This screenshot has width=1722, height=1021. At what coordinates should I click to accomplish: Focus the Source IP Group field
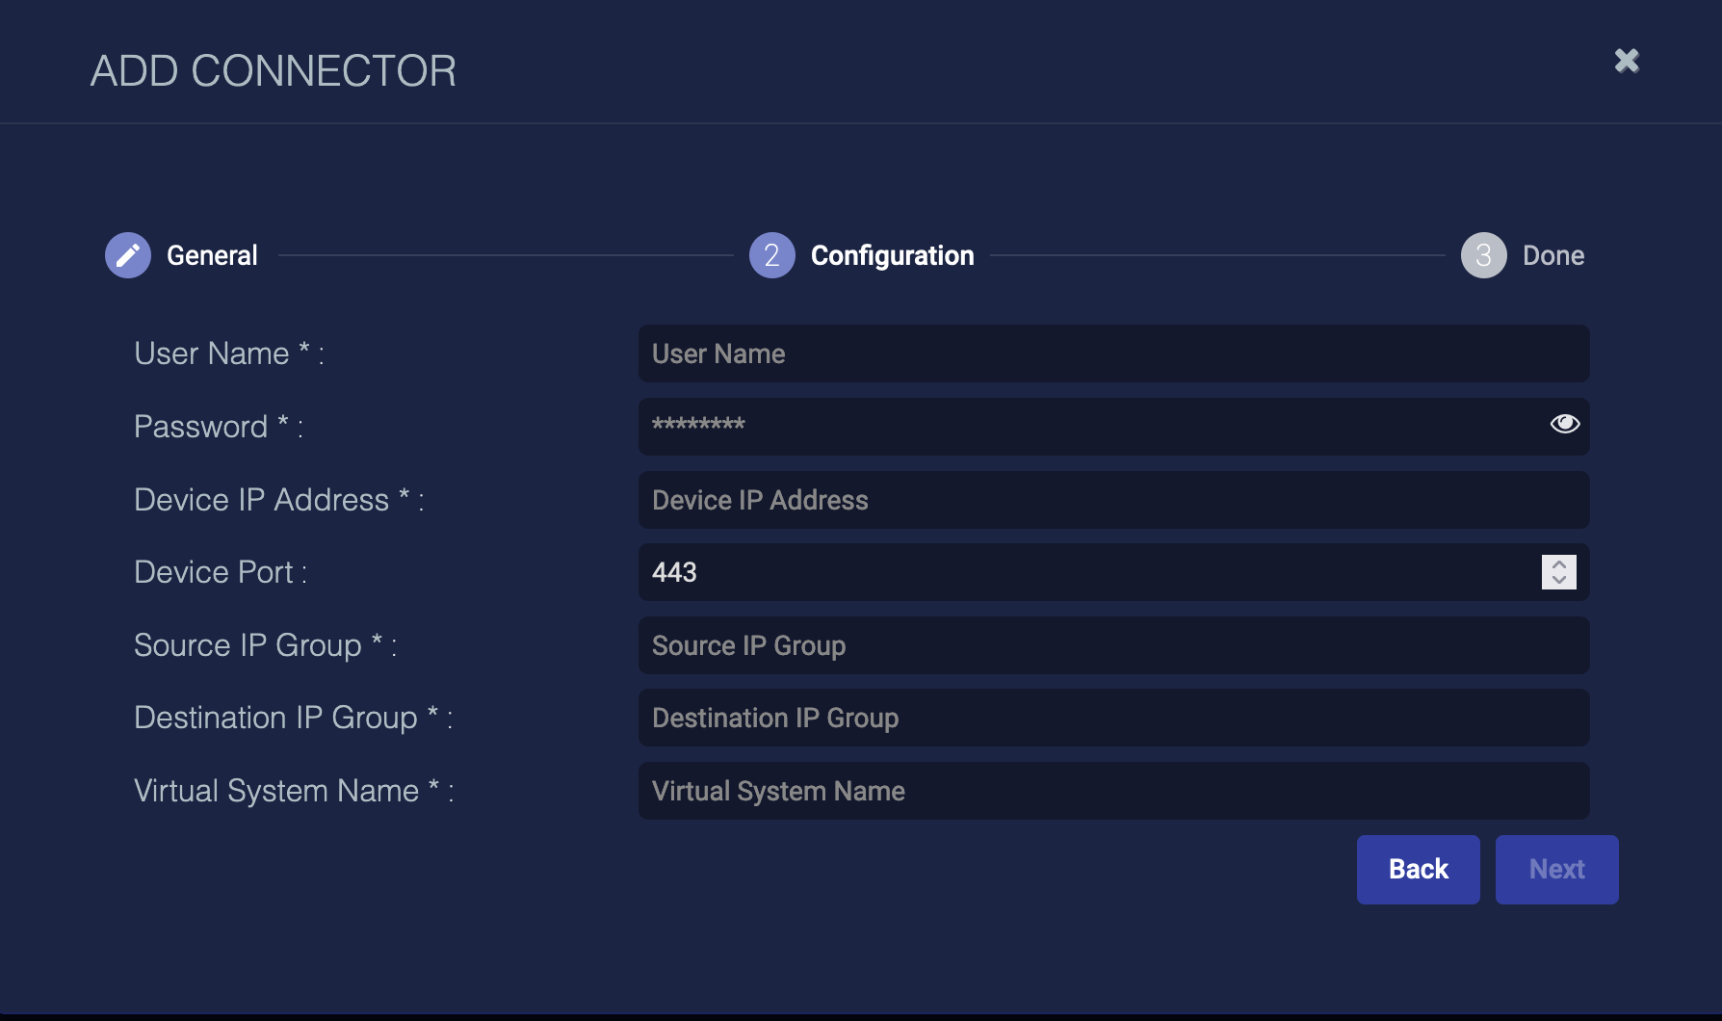click(1112, 645)
